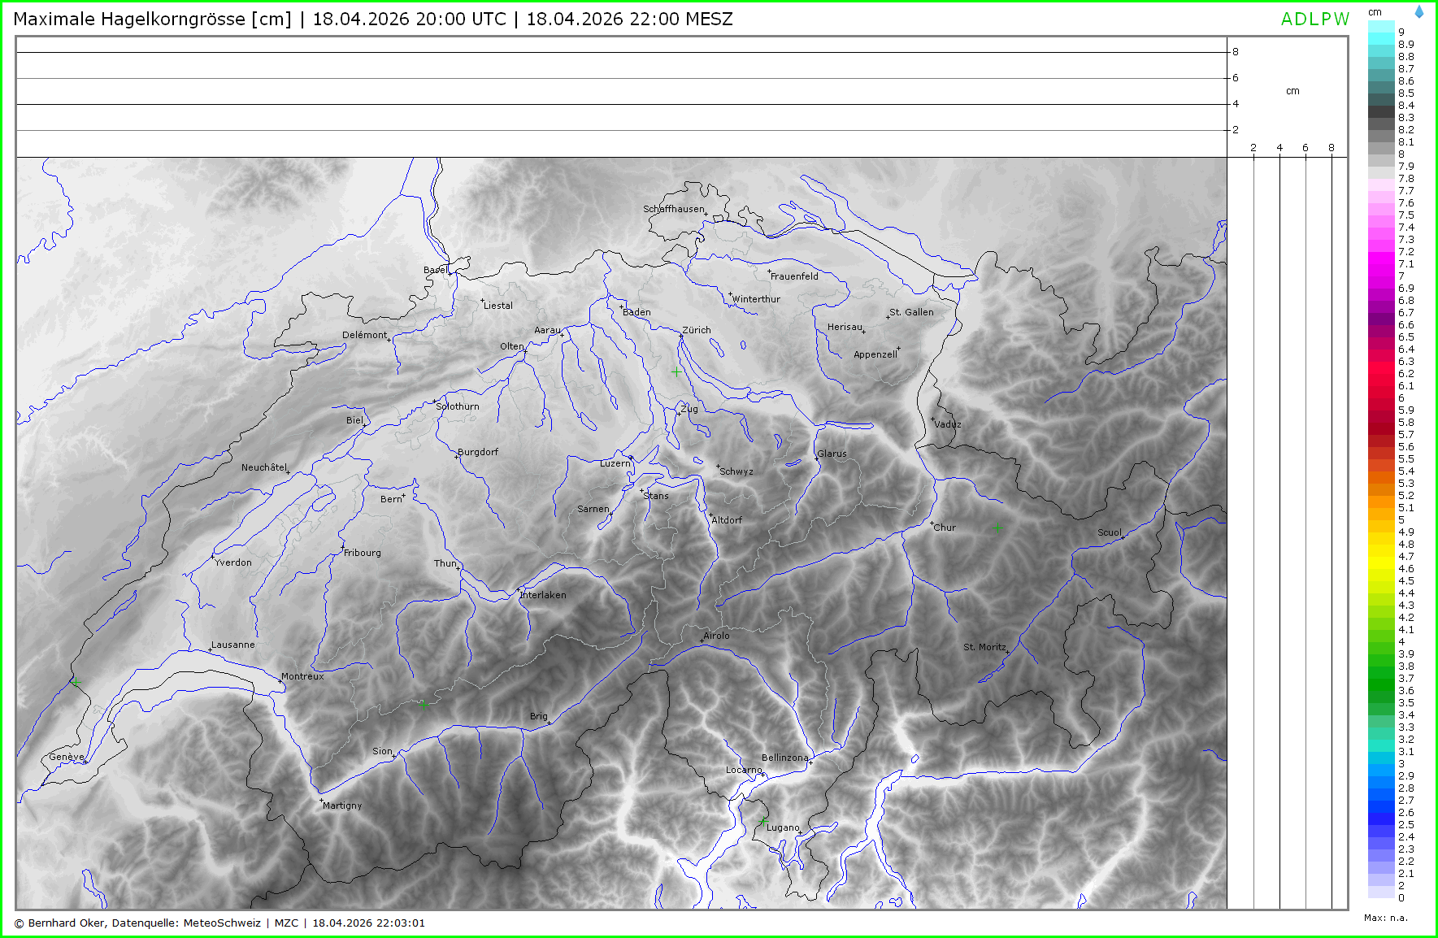Click the St. Moritz location marker
Image resolution: width=1438 pixels, height=938 pixels.
pos(1008,652)
